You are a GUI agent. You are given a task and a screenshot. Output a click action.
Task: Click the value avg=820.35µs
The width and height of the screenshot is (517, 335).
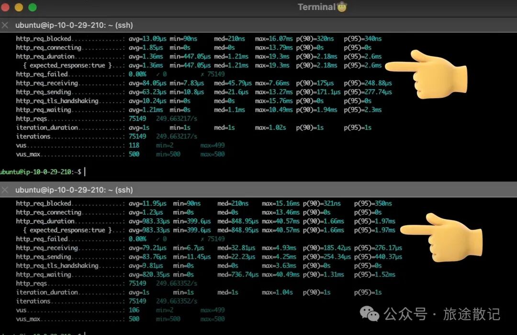tap(149, 275)
